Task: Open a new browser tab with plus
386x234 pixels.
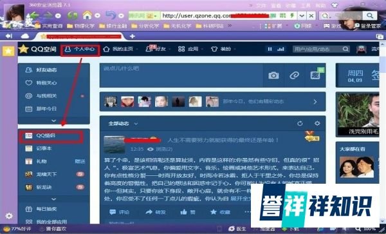Action: pos(133,36)
